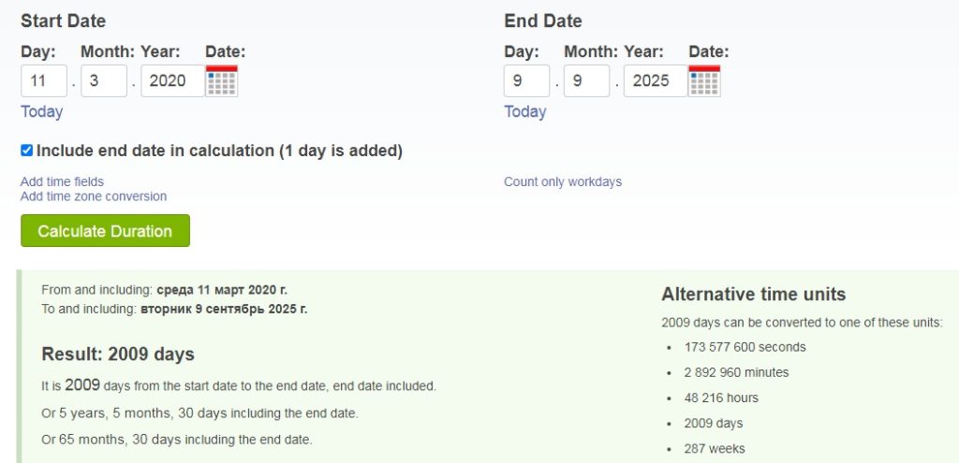Focus the Start Date month field
The width and height of the screenshot is (959, 463).
pos(104,80)
